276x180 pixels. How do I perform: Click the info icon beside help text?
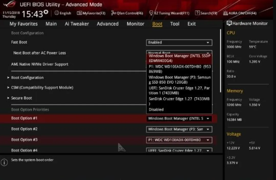4,162
